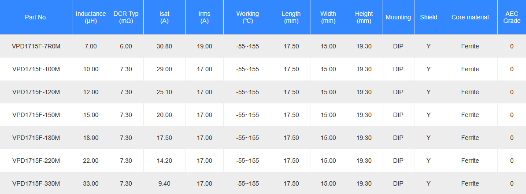View the VPD1715F-220M part
The width and height of the screenshot is (526, 194).
[x=36, y=161]
